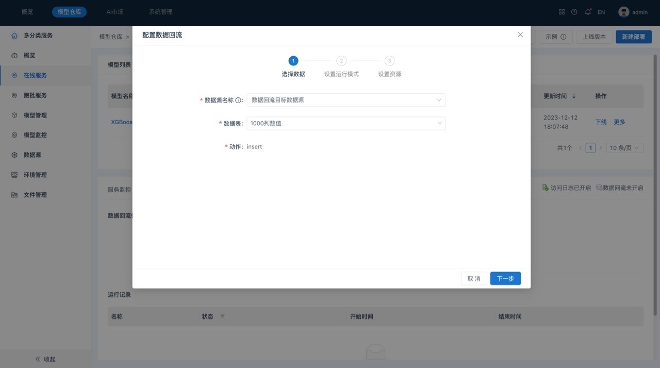Image resolution: width=660 pixels, height=368 pixels.
Task: Click the 数据源 sidebar icon
Action: [14, 155]
